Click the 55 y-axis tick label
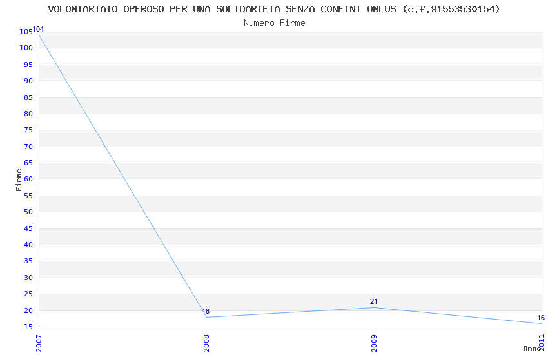This screenshot has width=548, height=355. coord(28,196)
